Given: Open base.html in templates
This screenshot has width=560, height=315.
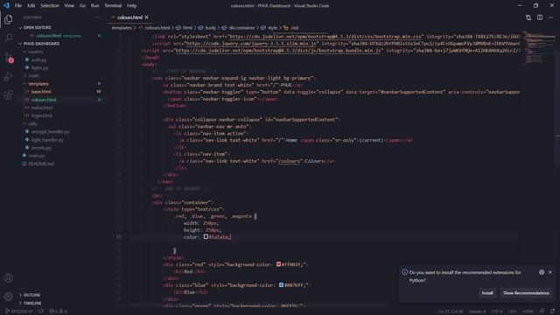Looking at the screenshot, I should 41,92.
